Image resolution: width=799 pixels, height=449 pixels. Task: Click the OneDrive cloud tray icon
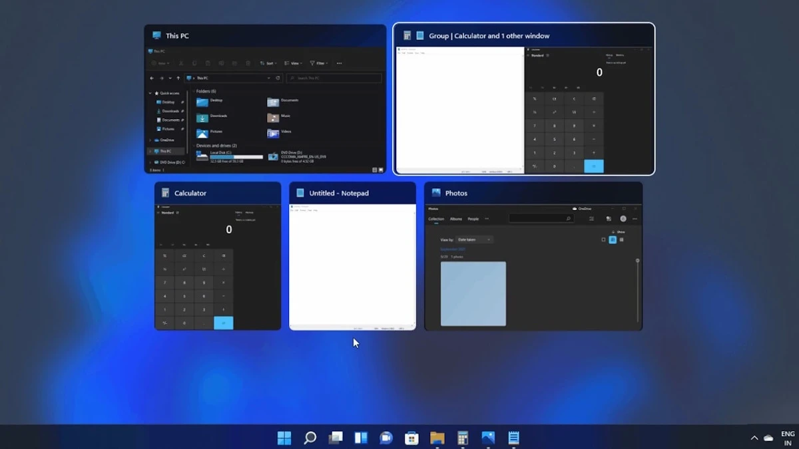coord(768,438)
